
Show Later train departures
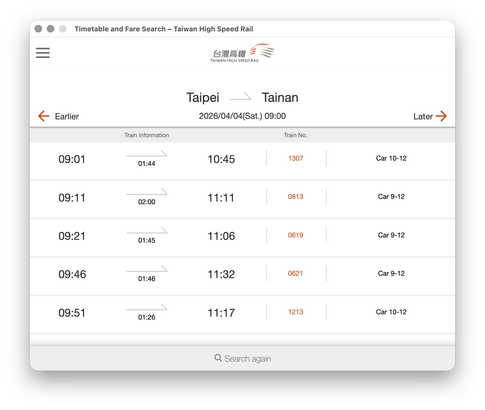(423, 116)
